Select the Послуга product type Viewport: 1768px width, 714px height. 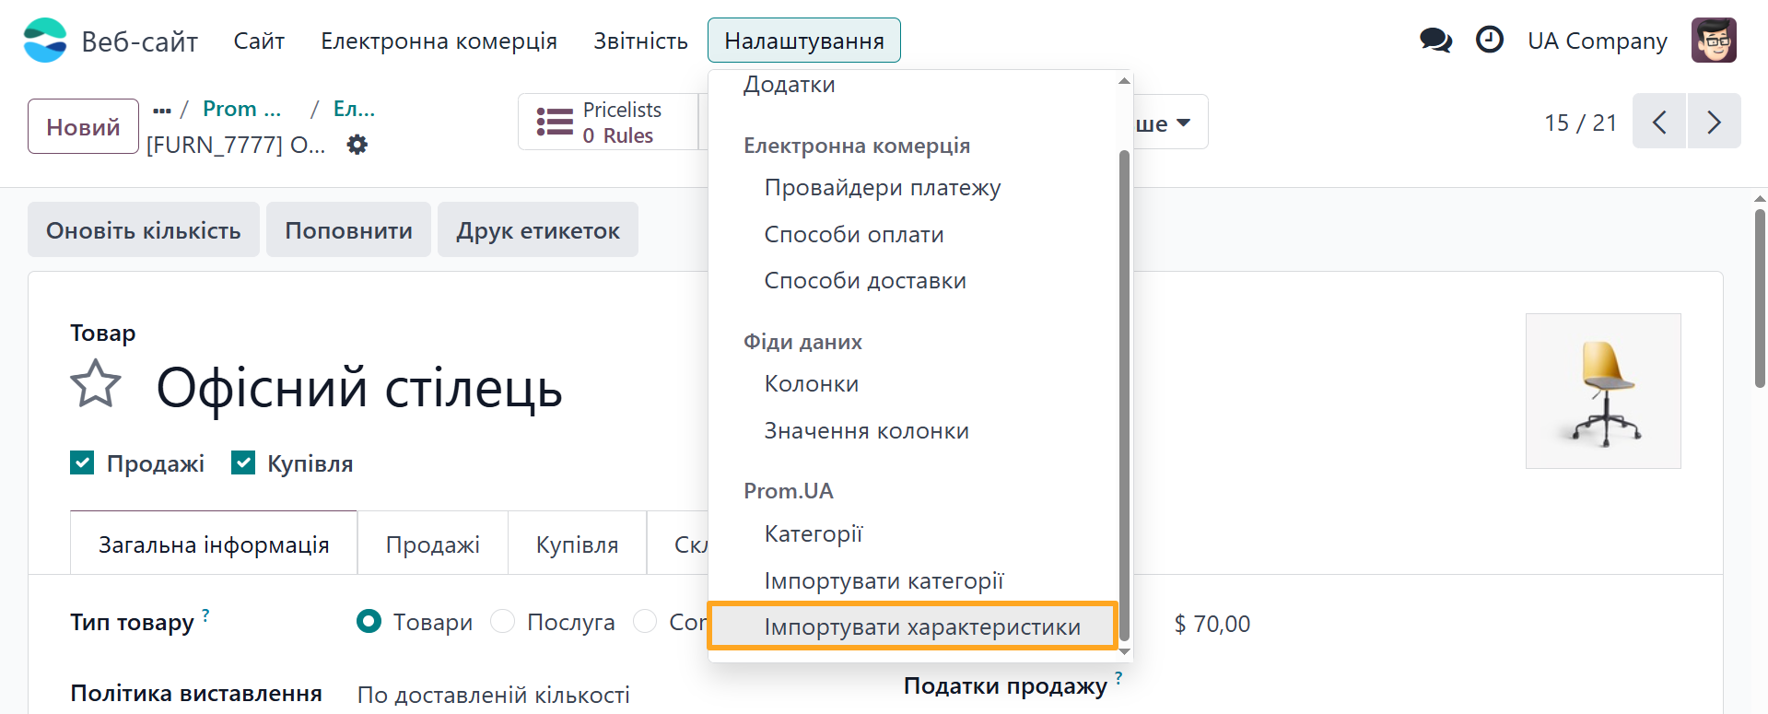point(502,622)
